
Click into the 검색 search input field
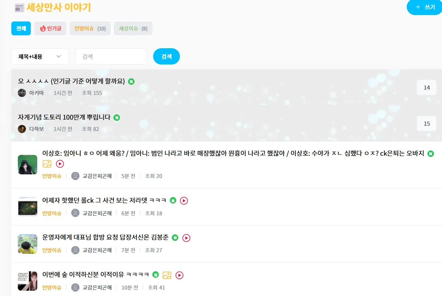[111, 56]
